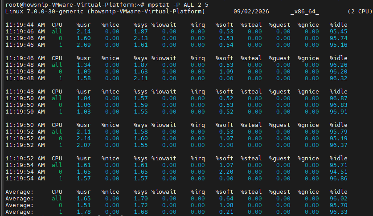The width and height of the screenshot is (373, 216).
Task: Click the %idle value "95.74"
Action: 339,38
